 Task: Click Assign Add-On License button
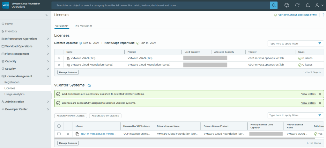tap(105, 116)
